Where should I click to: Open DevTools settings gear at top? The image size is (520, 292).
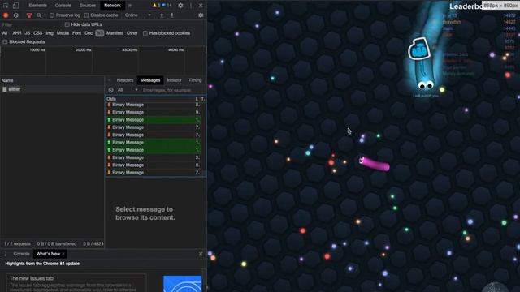(180, 6)
